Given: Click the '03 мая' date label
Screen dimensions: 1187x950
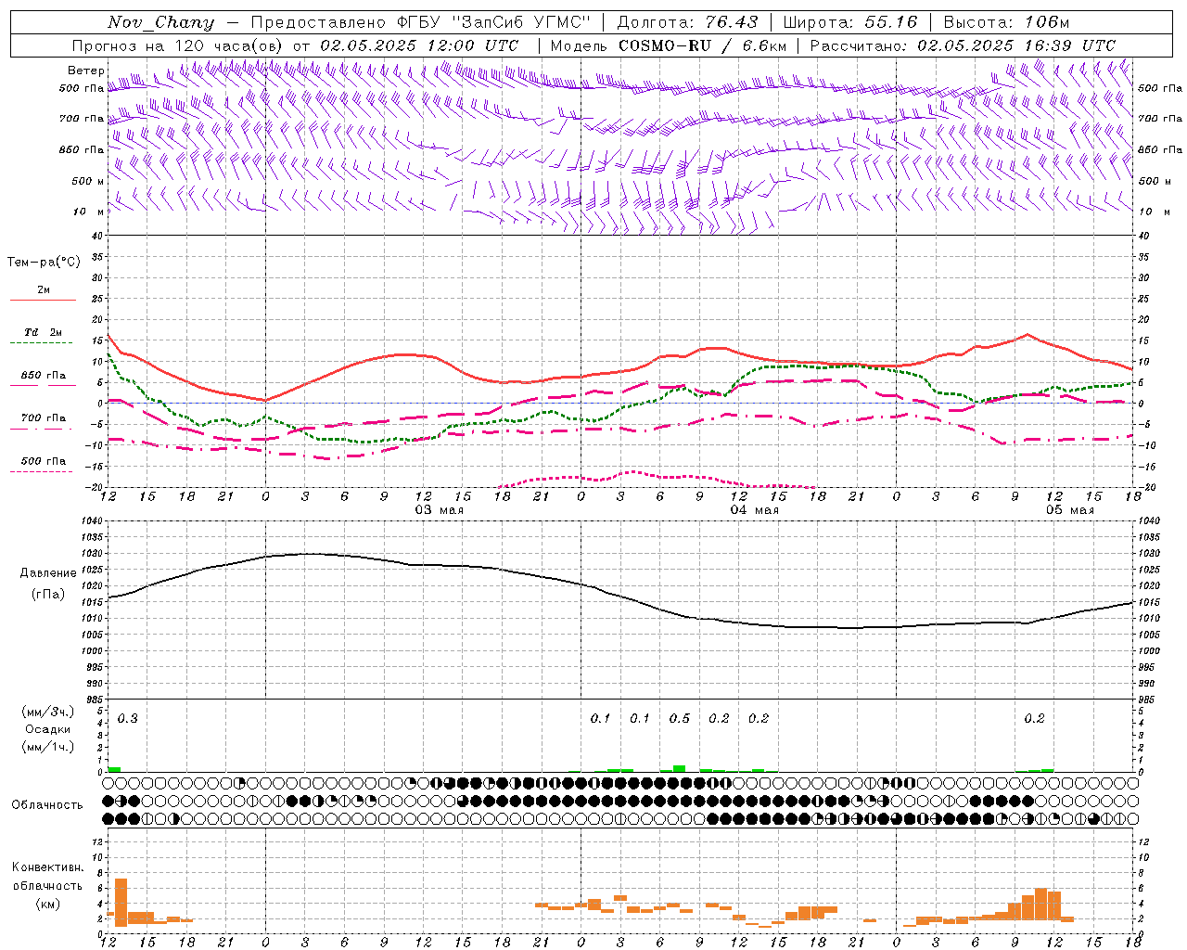Looking at the screenshot, I should point(439,510).
